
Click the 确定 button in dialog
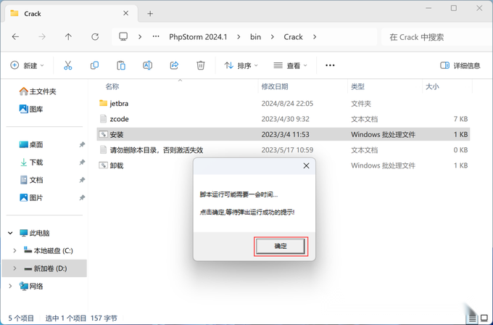click(281, 246)
